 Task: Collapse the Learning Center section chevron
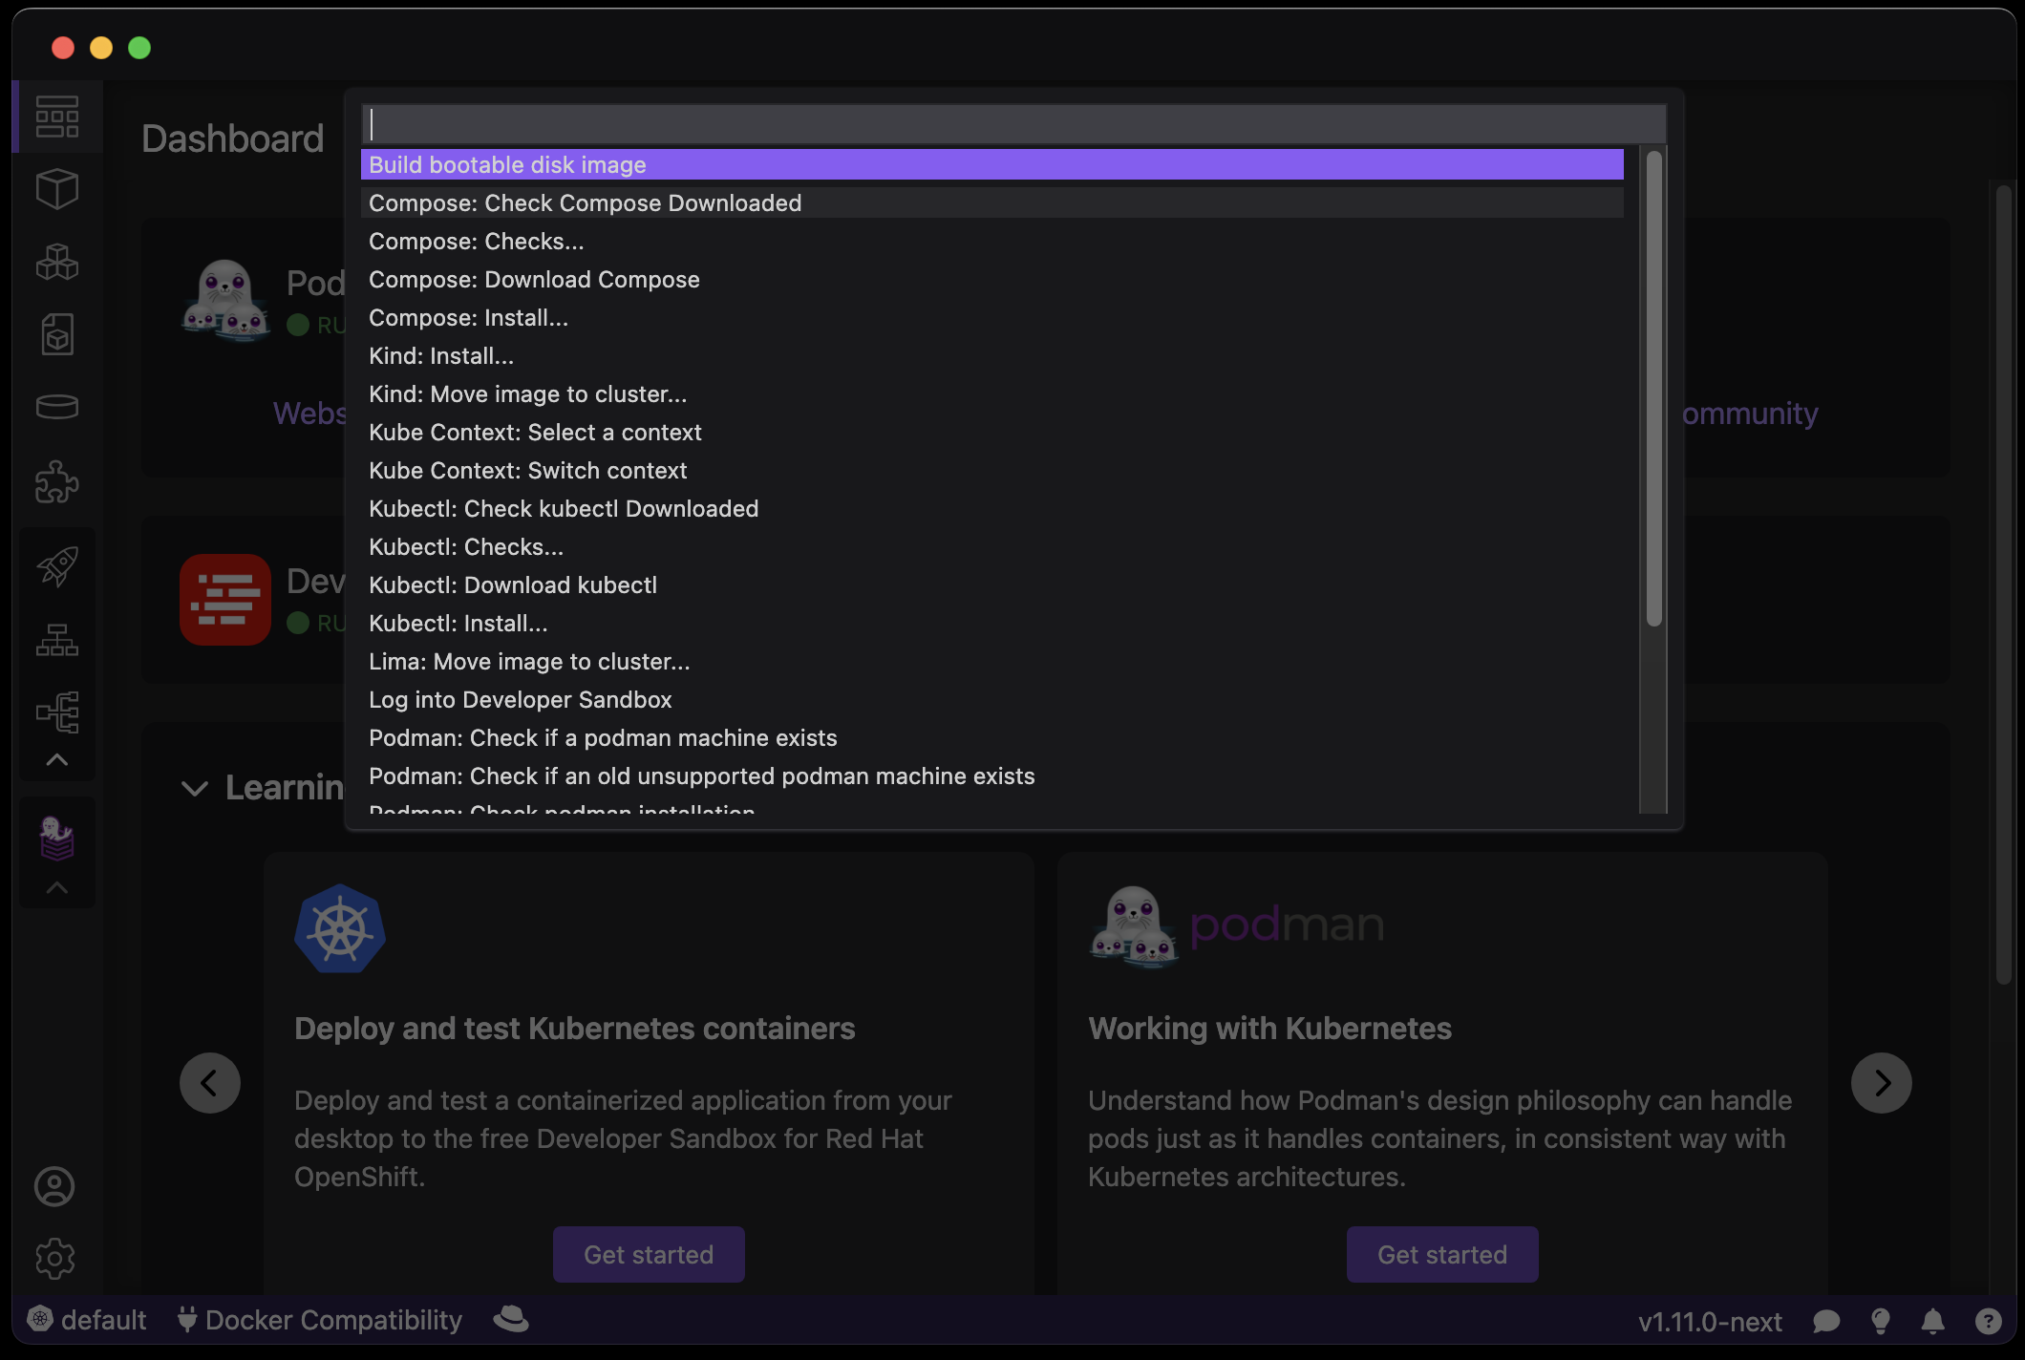195,789
